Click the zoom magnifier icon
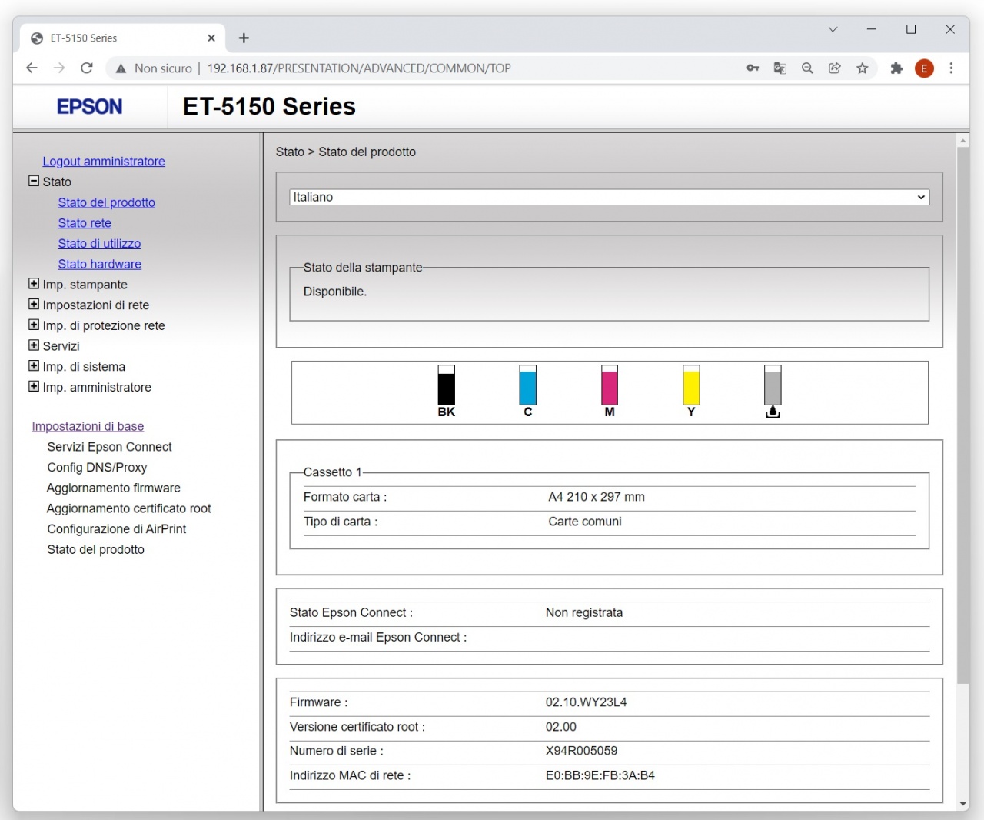This screenshot has height=820, width=984. tap(807, 68)
